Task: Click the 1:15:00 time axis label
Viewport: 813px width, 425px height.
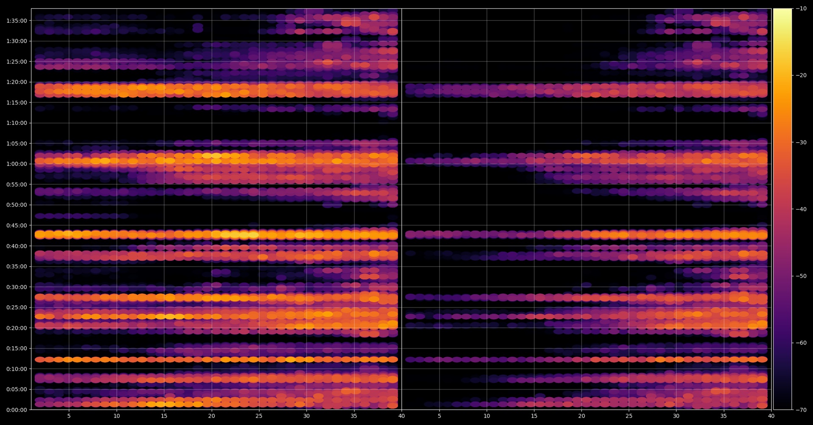Action: [x=17, y=102]
